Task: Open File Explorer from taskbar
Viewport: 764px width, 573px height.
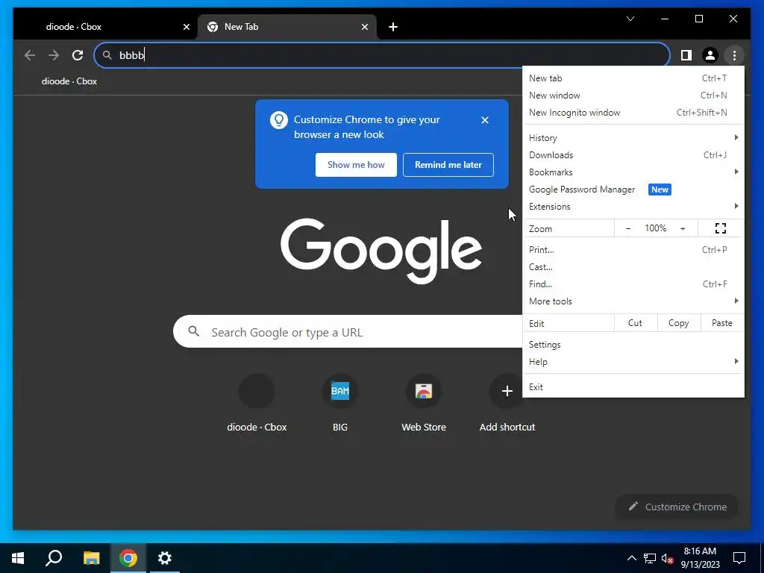Action: coord(91,558)
